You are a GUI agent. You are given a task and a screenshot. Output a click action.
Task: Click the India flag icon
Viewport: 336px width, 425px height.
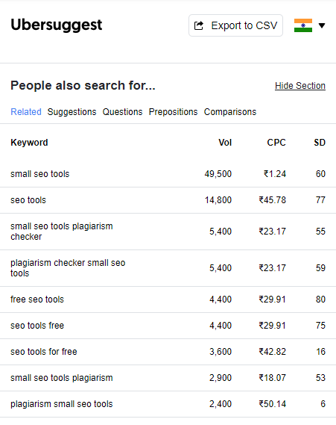coord(303,25)
